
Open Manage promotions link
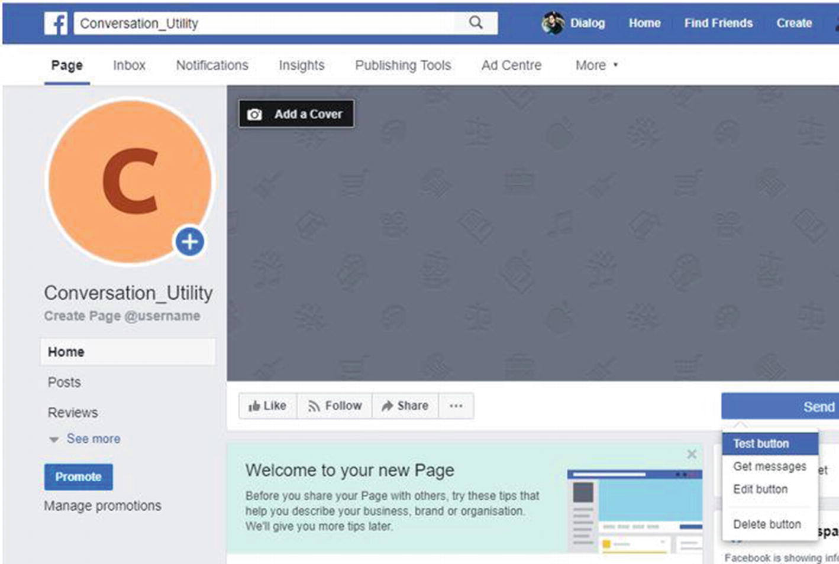tap(102, 505)
